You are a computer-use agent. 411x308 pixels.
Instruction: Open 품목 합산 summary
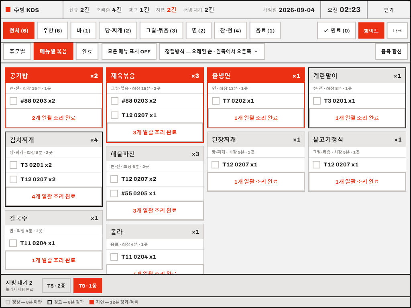(391, 51)
